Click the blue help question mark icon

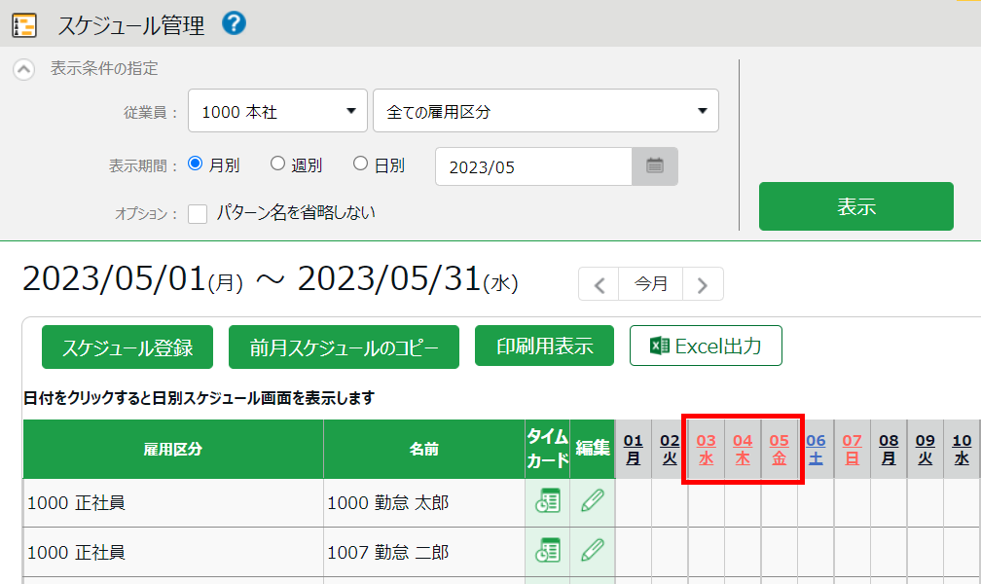(x=234, y=23)
